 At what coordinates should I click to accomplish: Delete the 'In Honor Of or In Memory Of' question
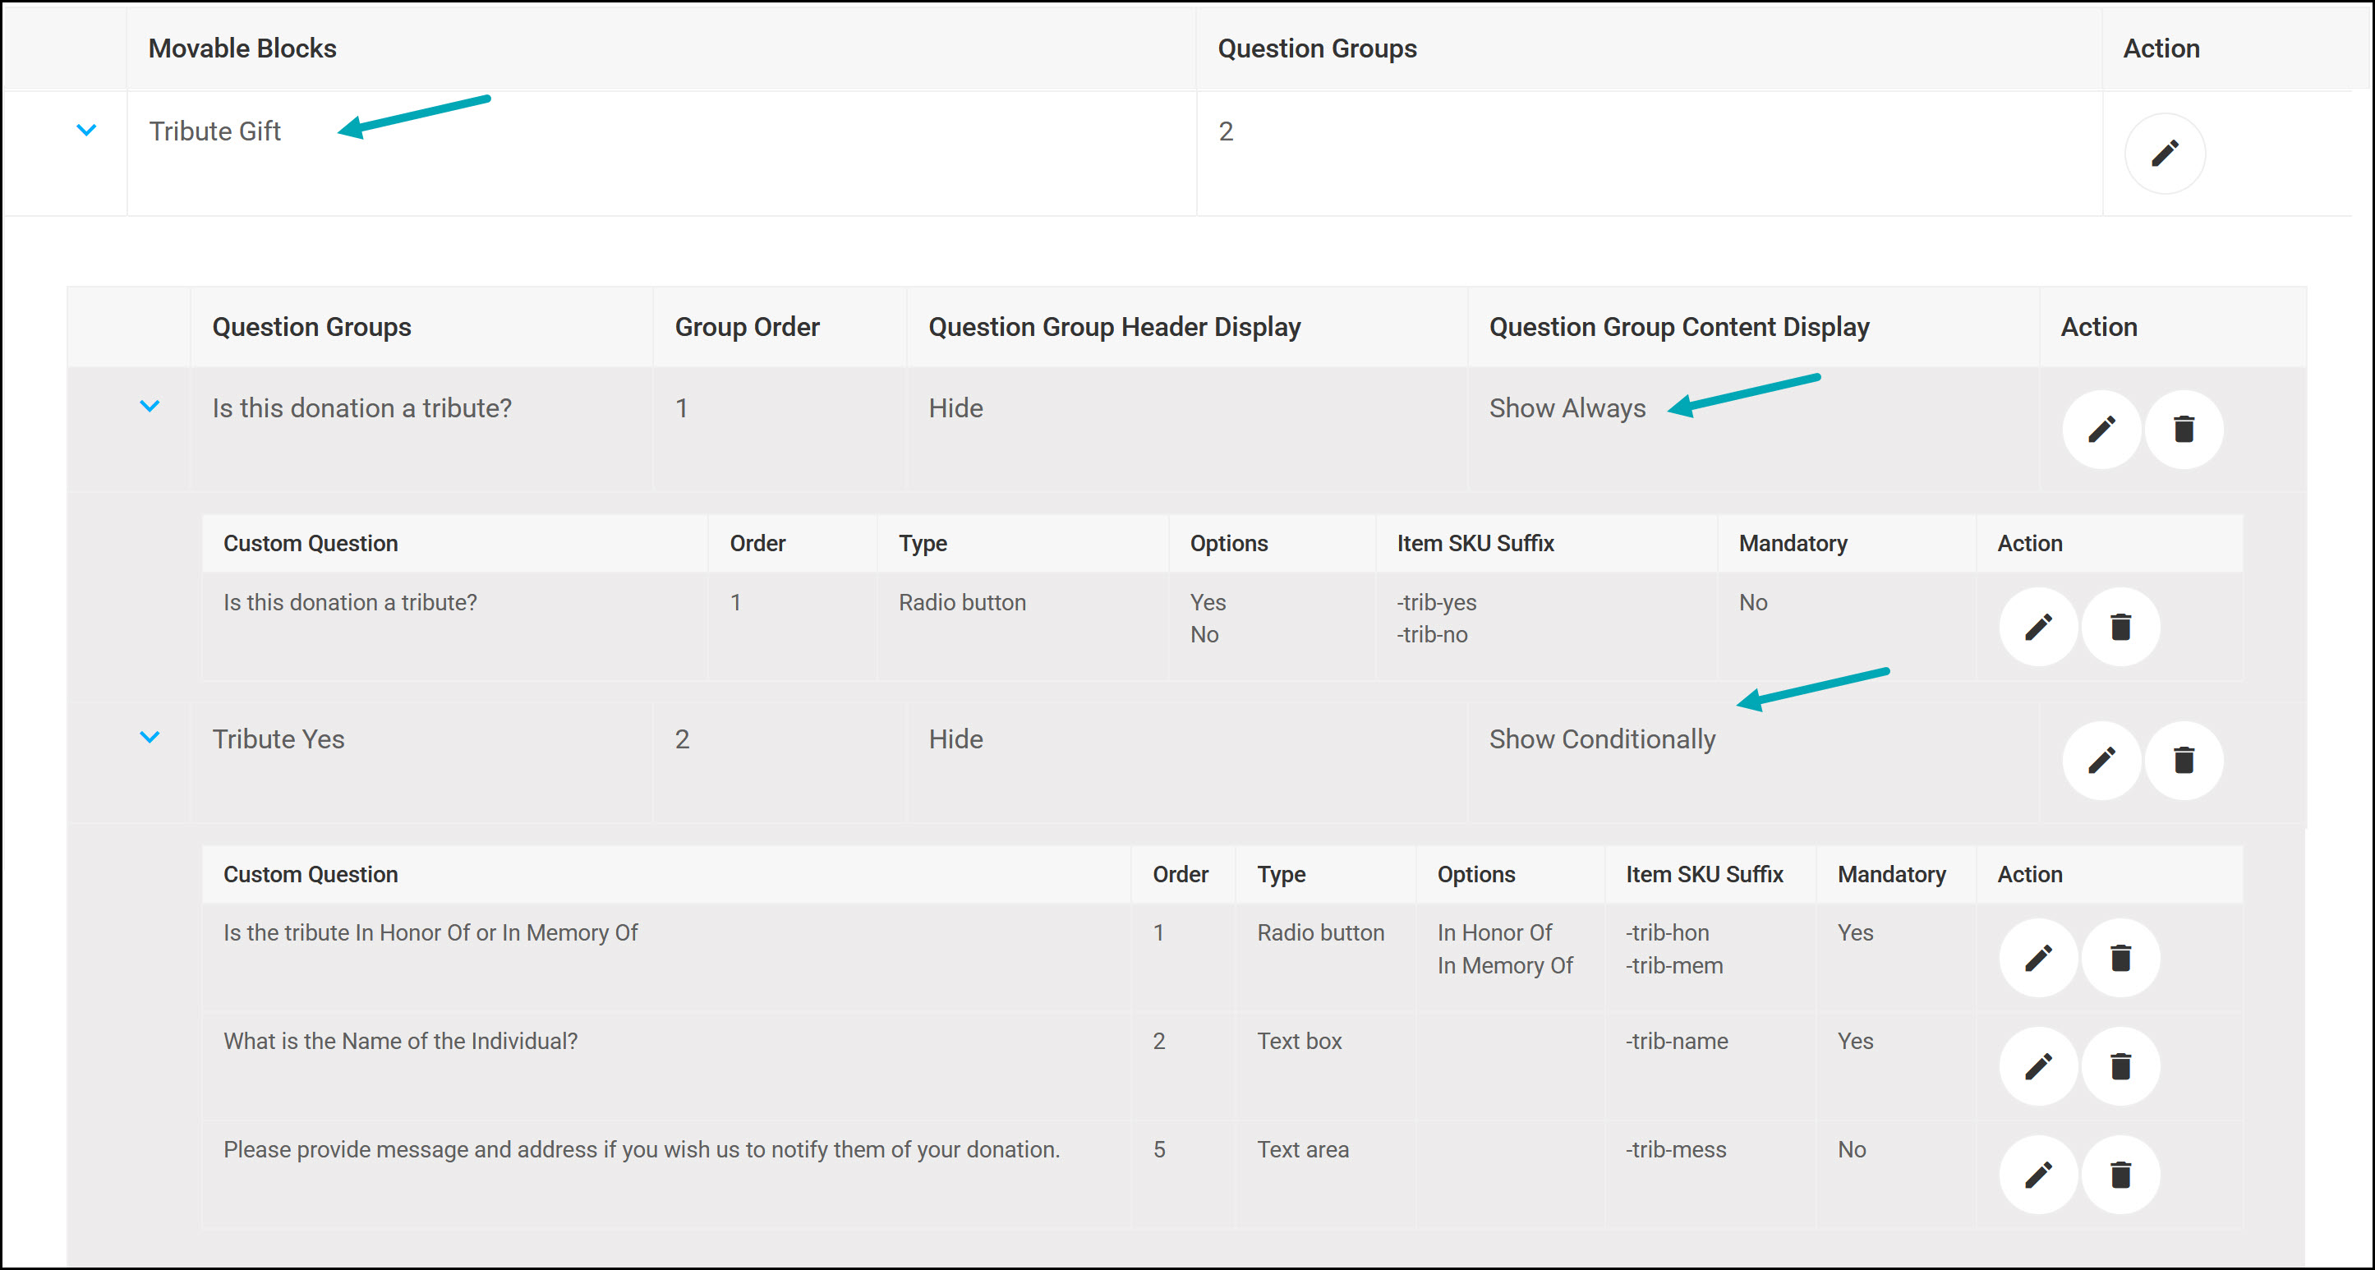pyautogui.click(x=2120, y=959)
